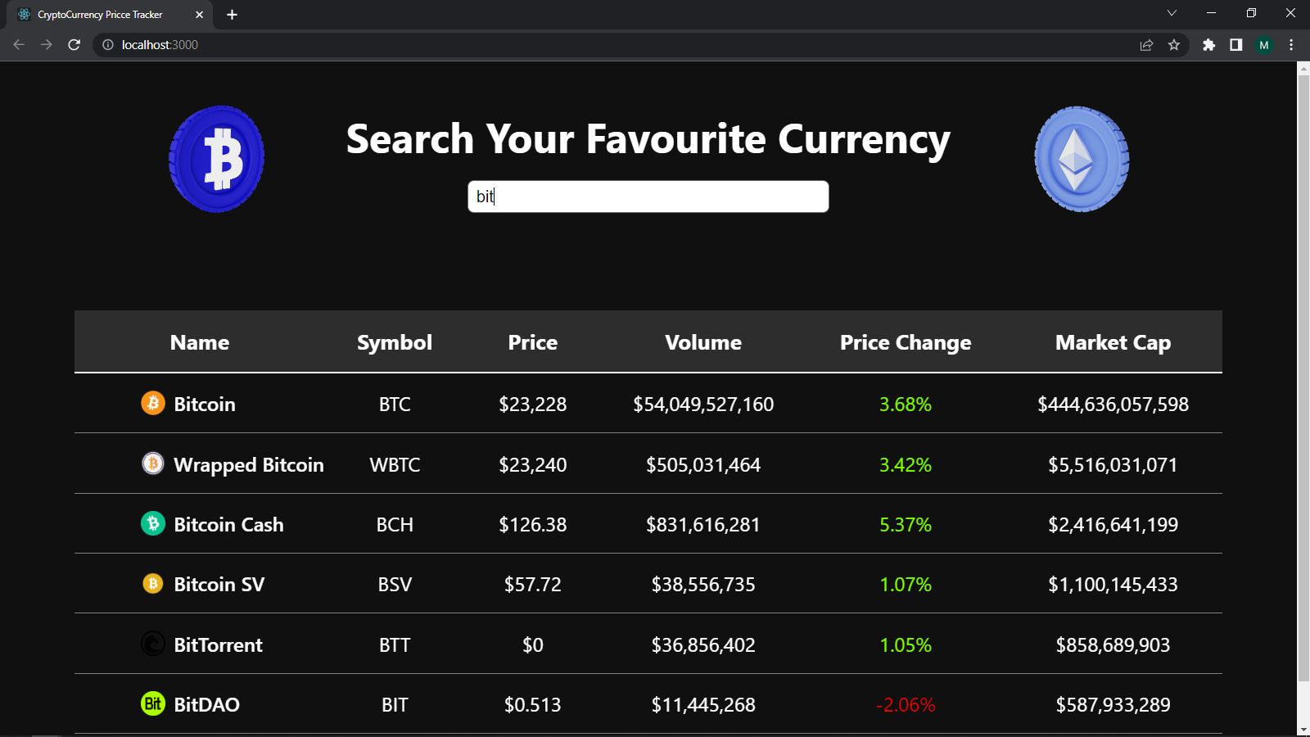
Task: Select the Bitcoin Cash name text
Action: click(x=228, y=524)
